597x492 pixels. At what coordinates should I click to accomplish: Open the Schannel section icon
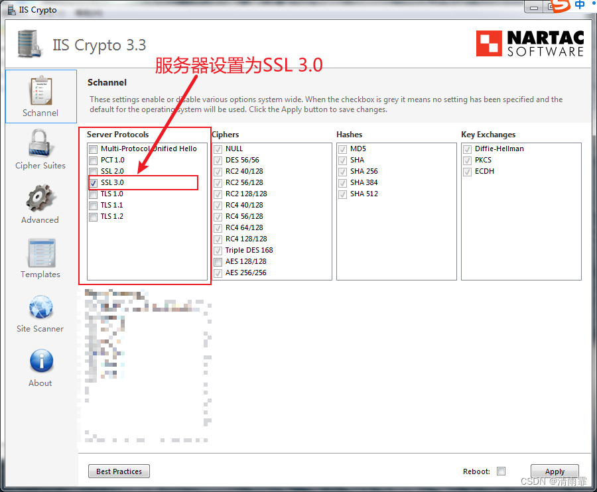(40, 91)
